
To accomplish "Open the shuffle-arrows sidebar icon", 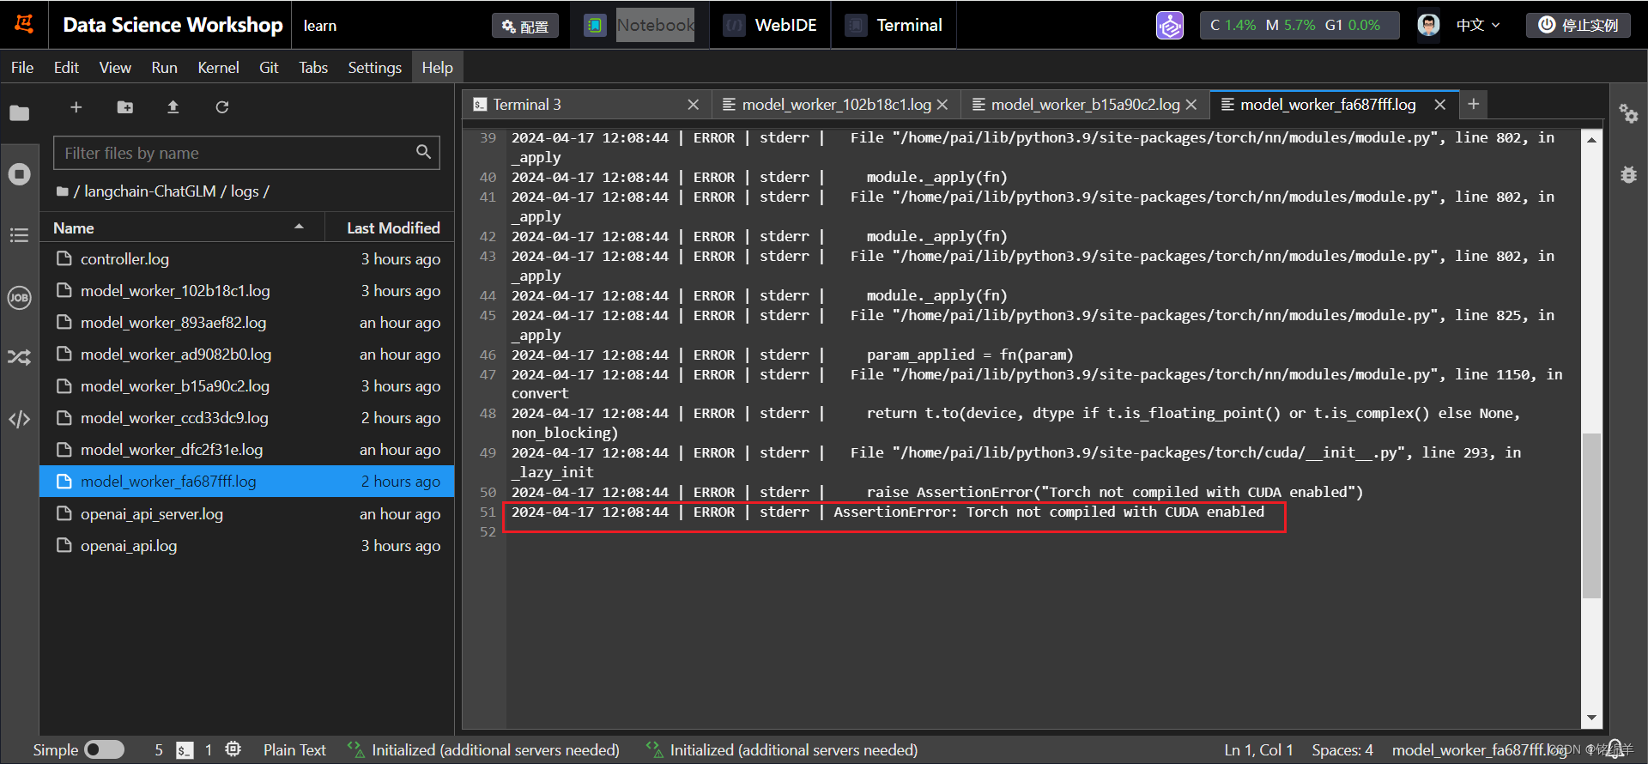I will (19, 357).
